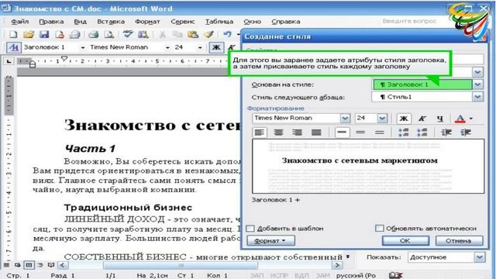
Task: Open the Правка menu
Action: click(51, 22)
